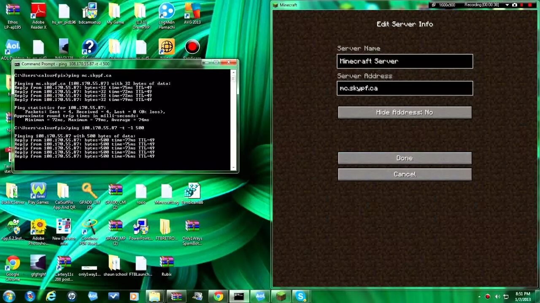Focus the Server Address field with mc.skypf.ca
The height and width of the screenshot is (303, 540).
coord(405,88)
